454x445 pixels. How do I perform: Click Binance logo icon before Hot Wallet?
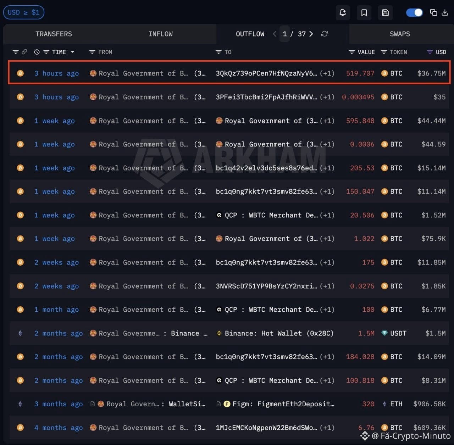(x=219, y=333)
